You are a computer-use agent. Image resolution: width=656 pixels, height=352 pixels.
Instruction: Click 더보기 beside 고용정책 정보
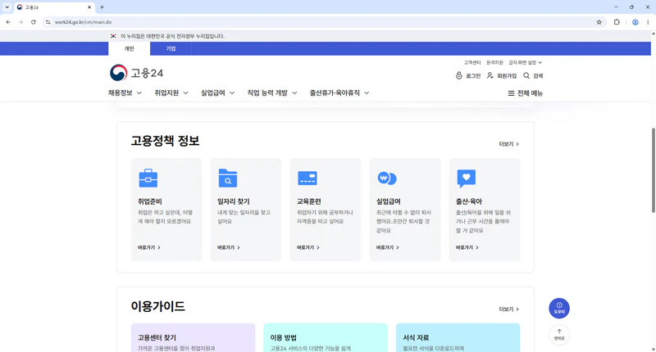coord(508,144)
